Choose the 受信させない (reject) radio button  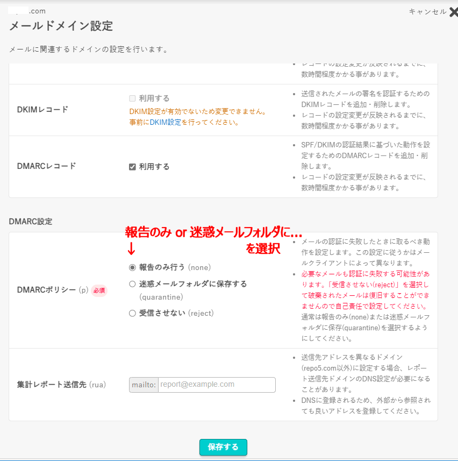tap(132, 313)
